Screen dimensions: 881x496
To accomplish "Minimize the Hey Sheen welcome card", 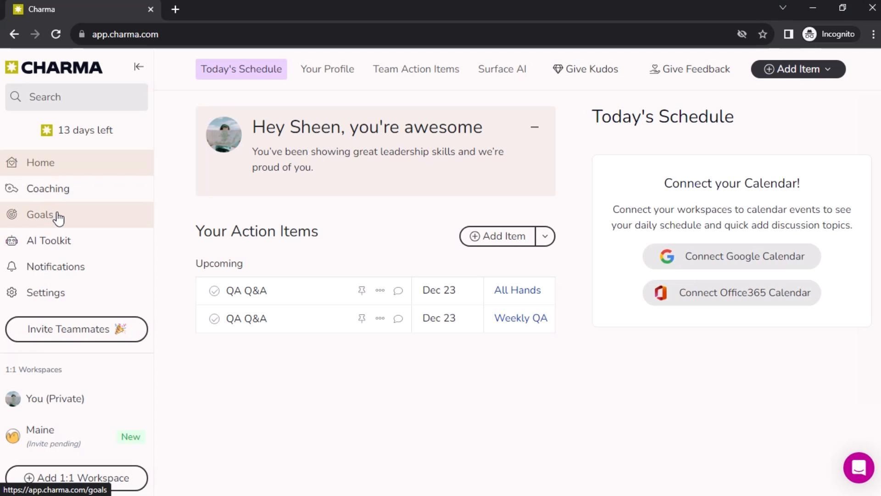I will click(x=534, y=127).
